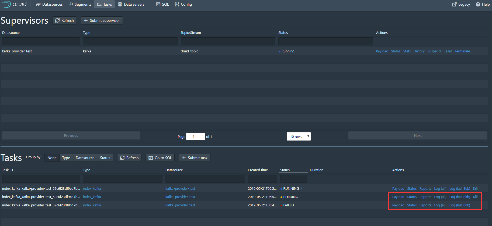The height and width of the screenshot is (226, 492).
Task: Open the Segments view
Action: [80, 4]
